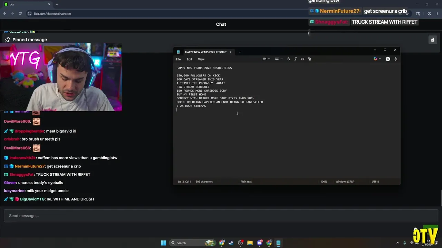Click the lock icon on the pinned message

pyautogui.click(x=433, y=40)
